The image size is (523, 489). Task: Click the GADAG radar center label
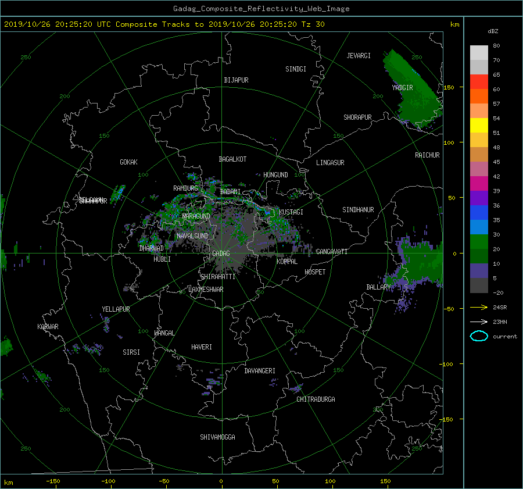[221, 254]
